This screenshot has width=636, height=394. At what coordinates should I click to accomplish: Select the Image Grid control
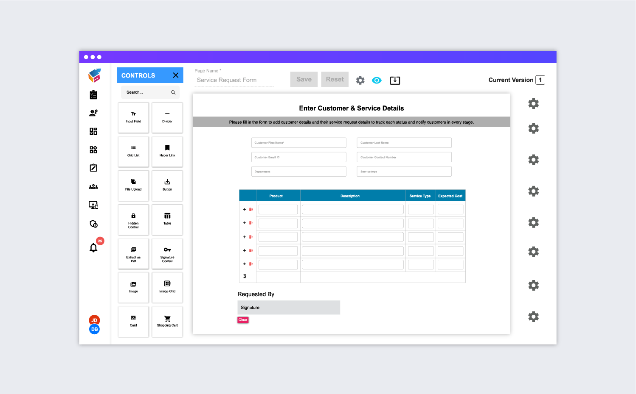click(x=167, y=287)
